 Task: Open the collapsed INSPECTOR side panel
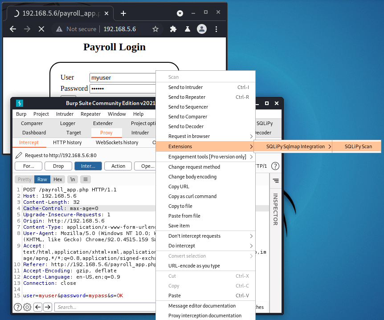[x=275, y=210]
